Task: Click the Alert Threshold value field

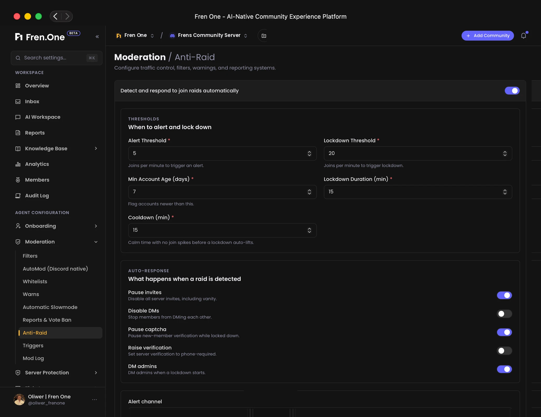Action: point(222,153)
